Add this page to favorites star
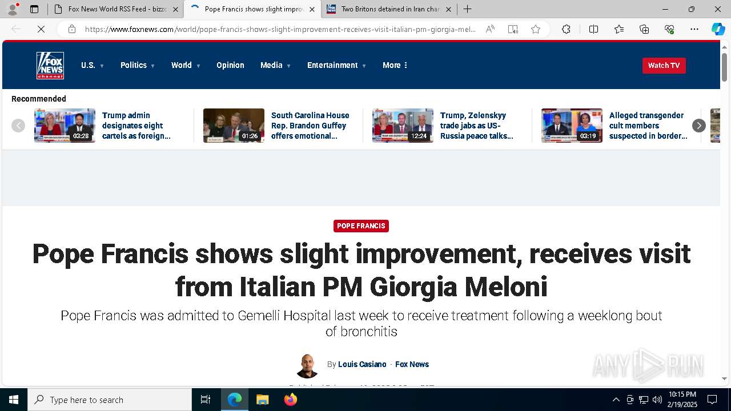The image size is (731, 411). [536, 29]
